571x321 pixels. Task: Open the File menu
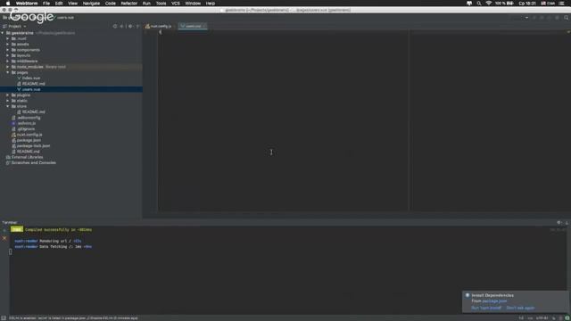[x=46, y=4]
